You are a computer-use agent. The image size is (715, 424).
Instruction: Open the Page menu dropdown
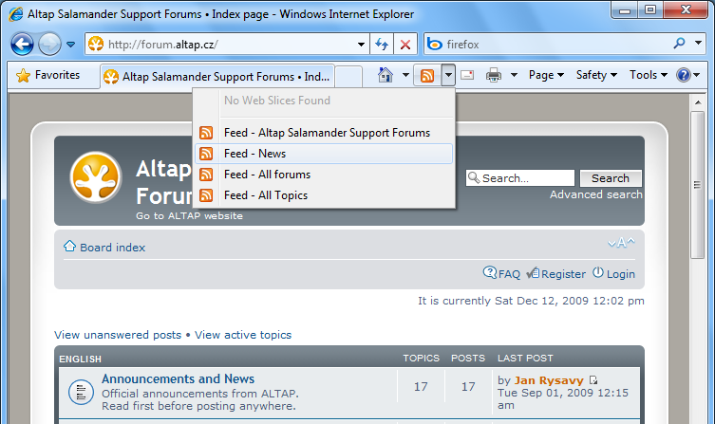(x=546, y=75)
